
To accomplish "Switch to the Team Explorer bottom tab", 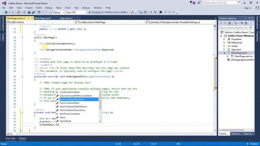I will coord(236,134).
